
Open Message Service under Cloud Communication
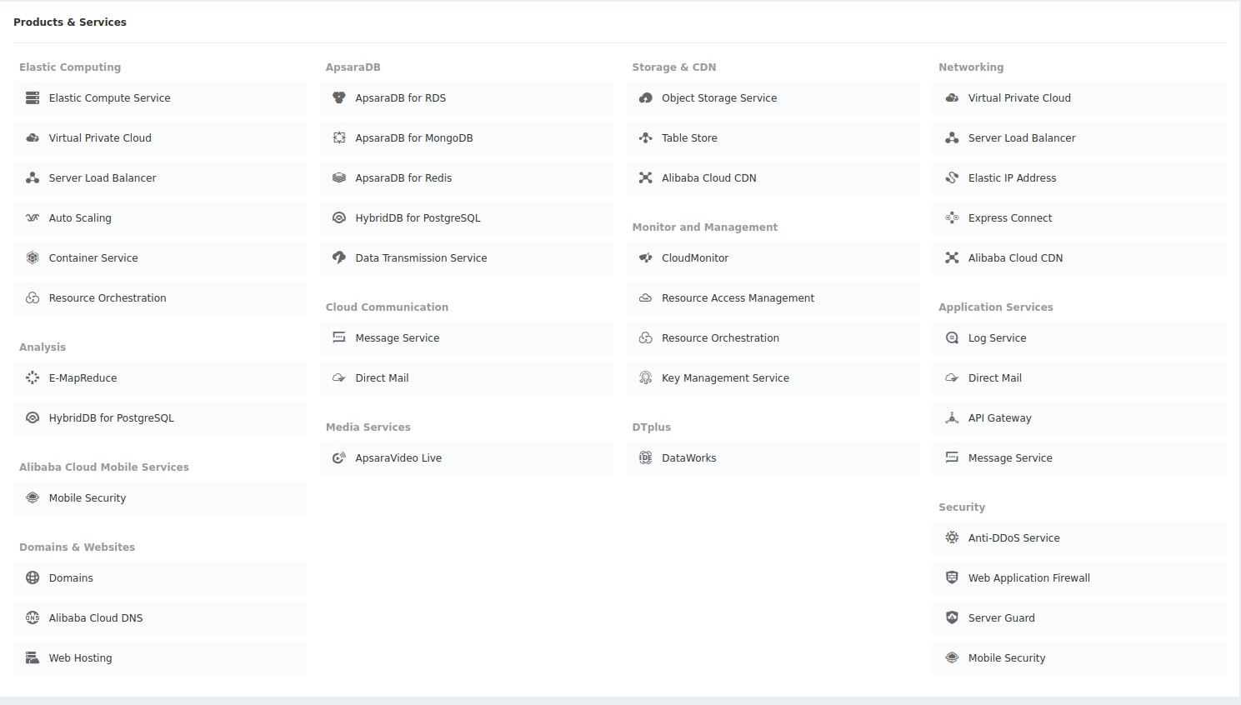point(467,338)
